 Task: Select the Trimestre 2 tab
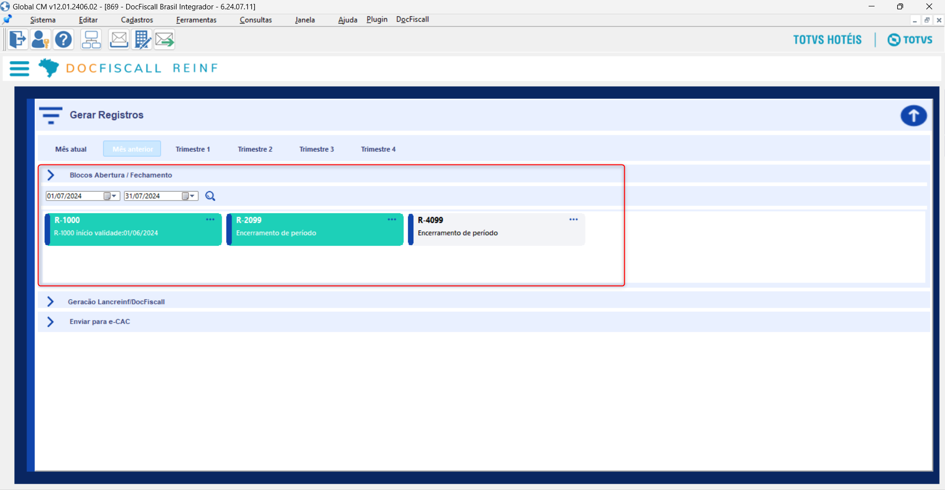point(255,149)
